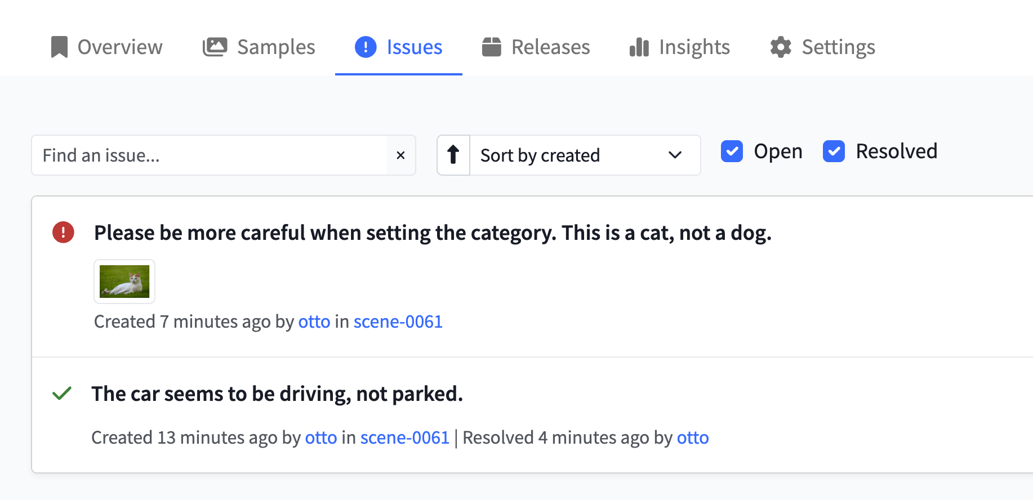Screen dimensions: 1033x500
Task: Click the exclamation circle icon on Issues tab
Action: [x=366, y=47]
